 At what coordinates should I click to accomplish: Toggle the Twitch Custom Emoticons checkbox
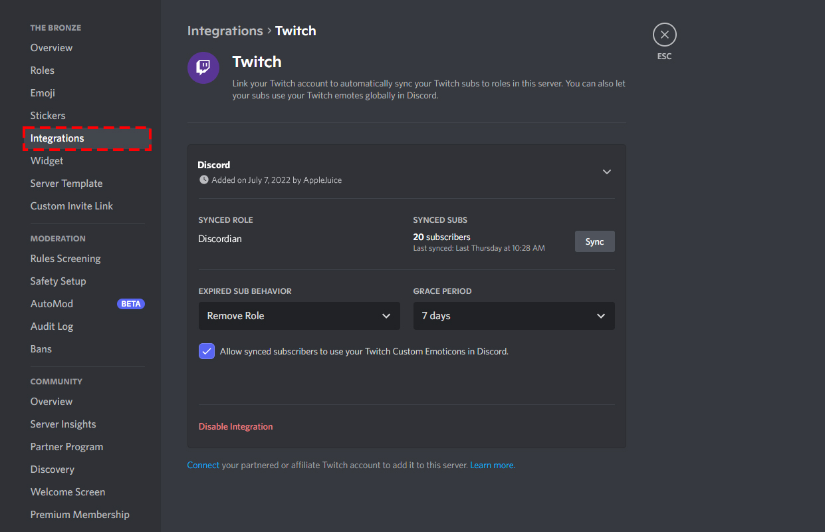207,351
